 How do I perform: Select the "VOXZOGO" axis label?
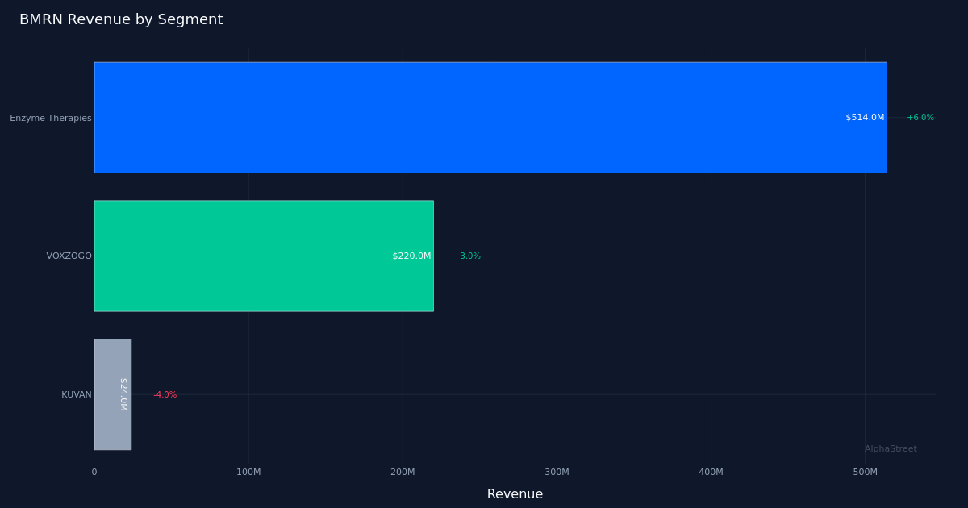(x=69, y=256)
